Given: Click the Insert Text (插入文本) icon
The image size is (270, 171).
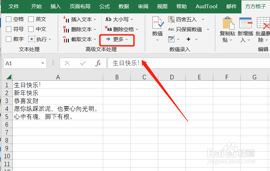Looking at the screenshot, I should point(66,19).
